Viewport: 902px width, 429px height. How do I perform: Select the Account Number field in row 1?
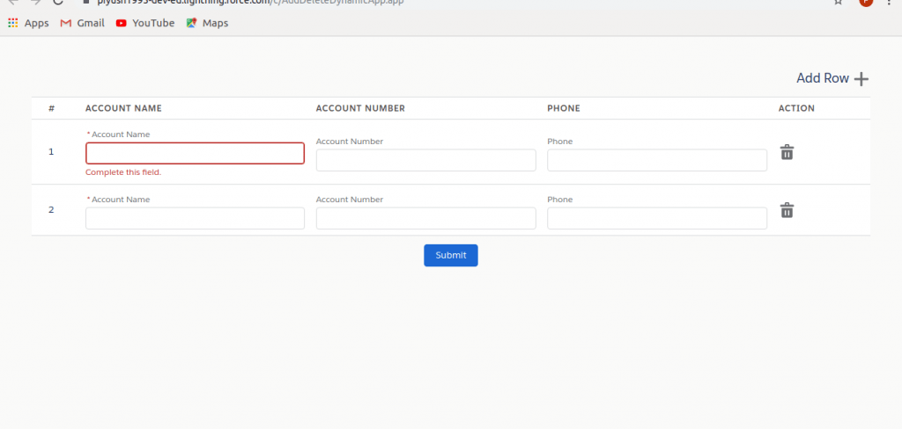pyautogui.click(x=425, y=160)
